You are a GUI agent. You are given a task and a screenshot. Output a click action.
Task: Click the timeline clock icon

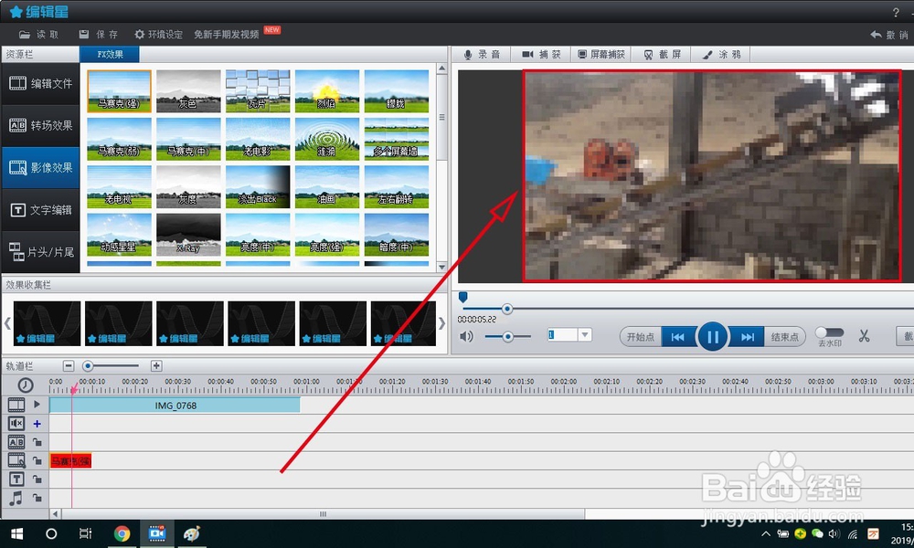click(x=25, y=385)
